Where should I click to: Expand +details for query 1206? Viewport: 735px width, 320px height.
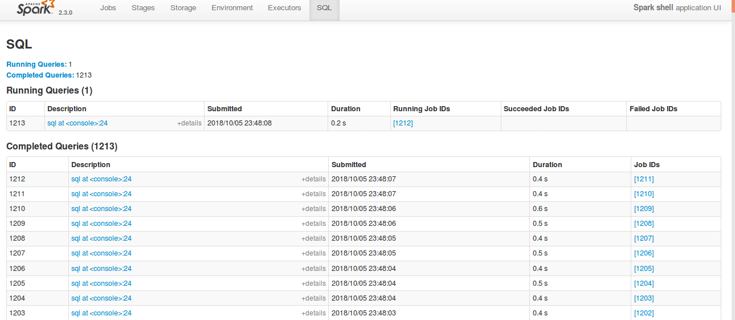click(314, 269)
